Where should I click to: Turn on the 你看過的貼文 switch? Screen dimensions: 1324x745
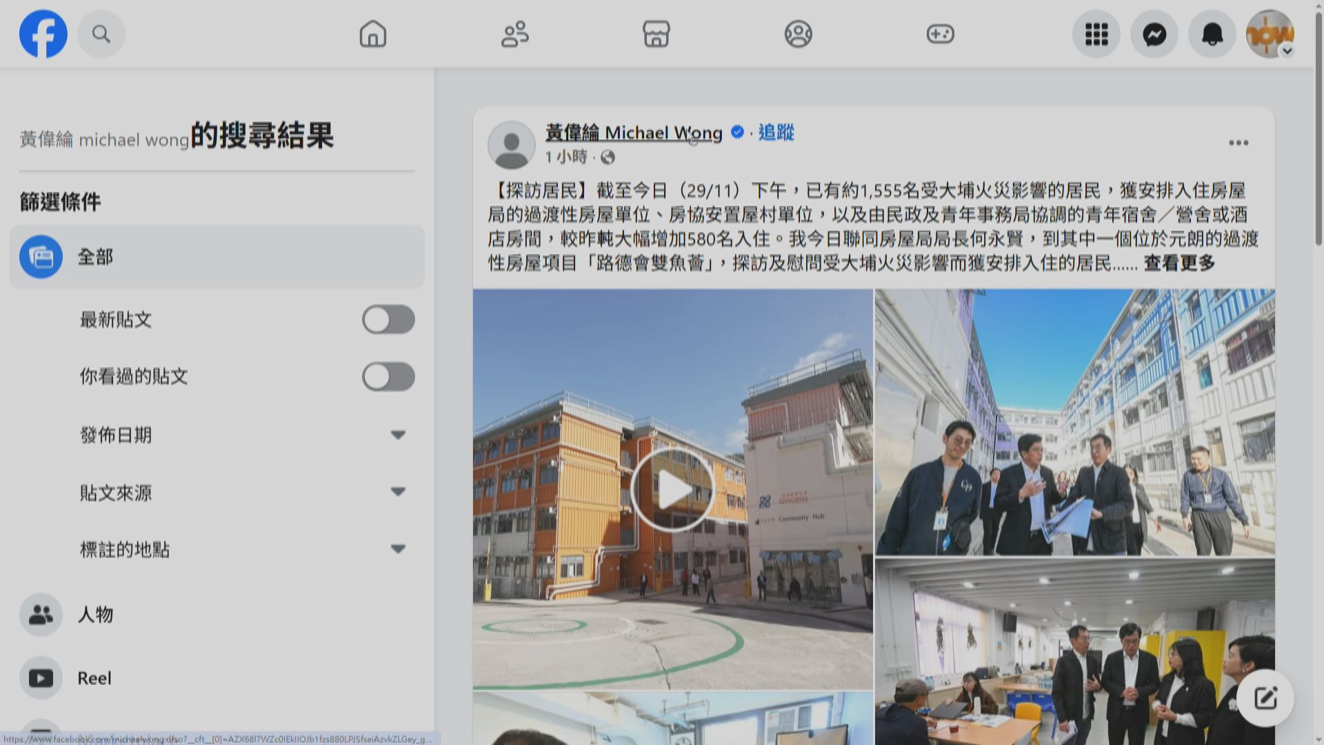388,377
